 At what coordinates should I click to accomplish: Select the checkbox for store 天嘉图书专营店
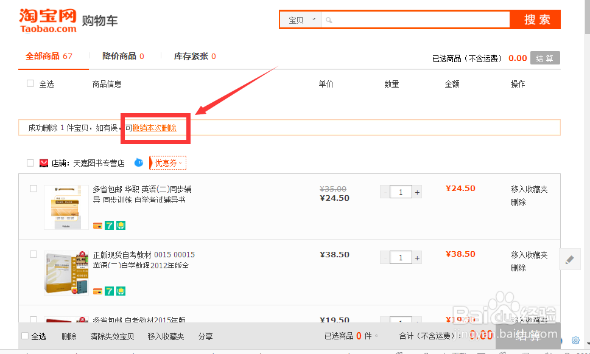pos(30,162)
